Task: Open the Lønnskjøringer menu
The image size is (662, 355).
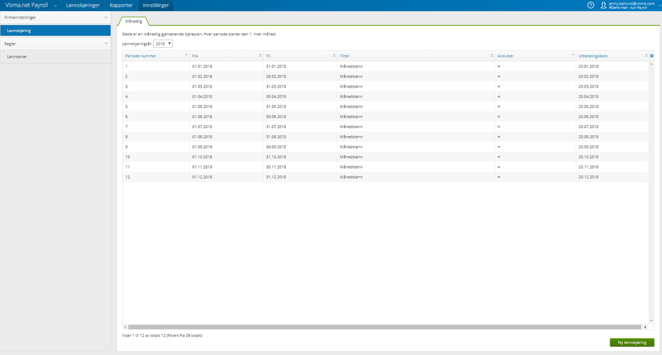Action: point(83,5)
